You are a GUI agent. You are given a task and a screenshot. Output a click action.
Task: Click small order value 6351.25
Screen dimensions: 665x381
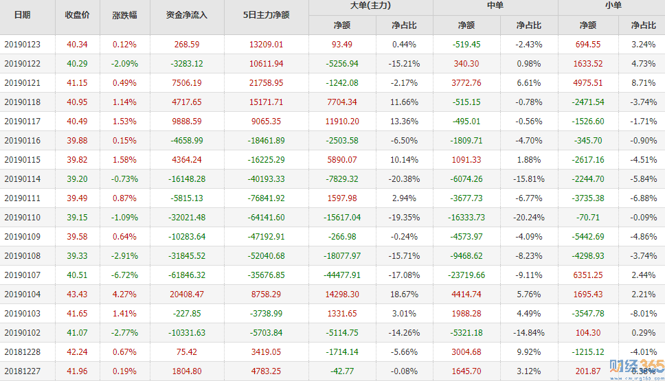(x=588, y=275)
